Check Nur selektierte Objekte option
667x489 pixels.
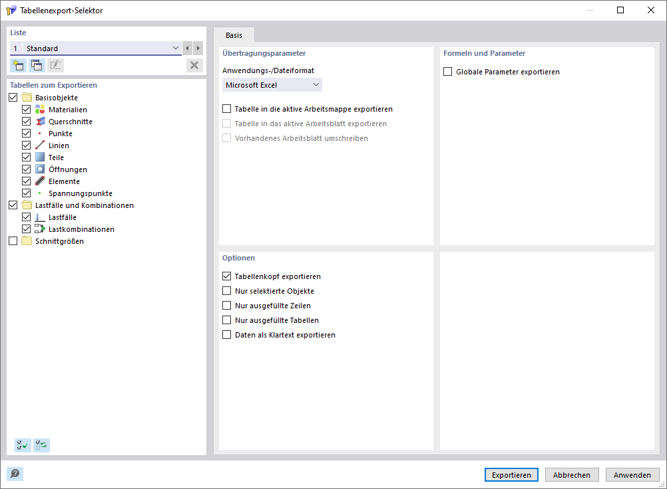(227, 291)
